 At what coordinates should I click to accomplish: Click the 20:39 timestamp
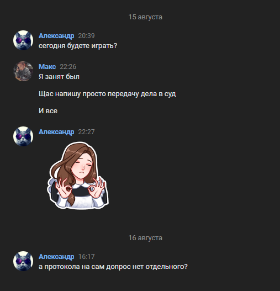click(x=86, y=36)
